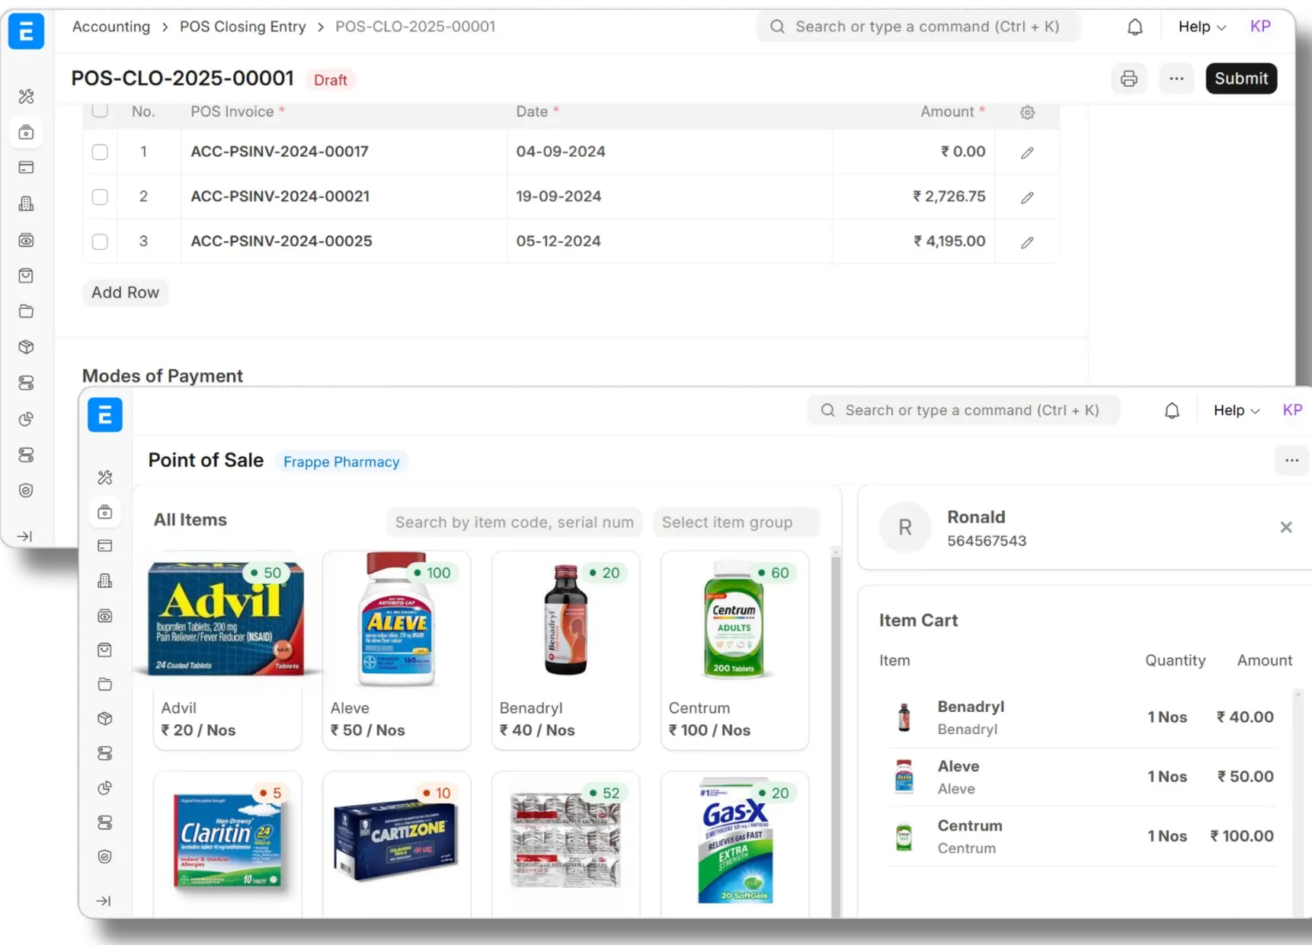1312x945 pixels.
Task: Focus search bar in Point of Sale window
Action: pyautogui.click(x=963, y=410)
